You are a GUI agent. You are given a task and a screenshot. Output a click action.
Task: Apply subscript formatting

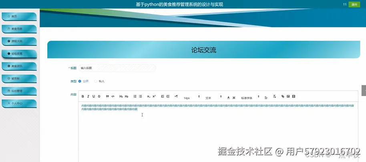149,96
